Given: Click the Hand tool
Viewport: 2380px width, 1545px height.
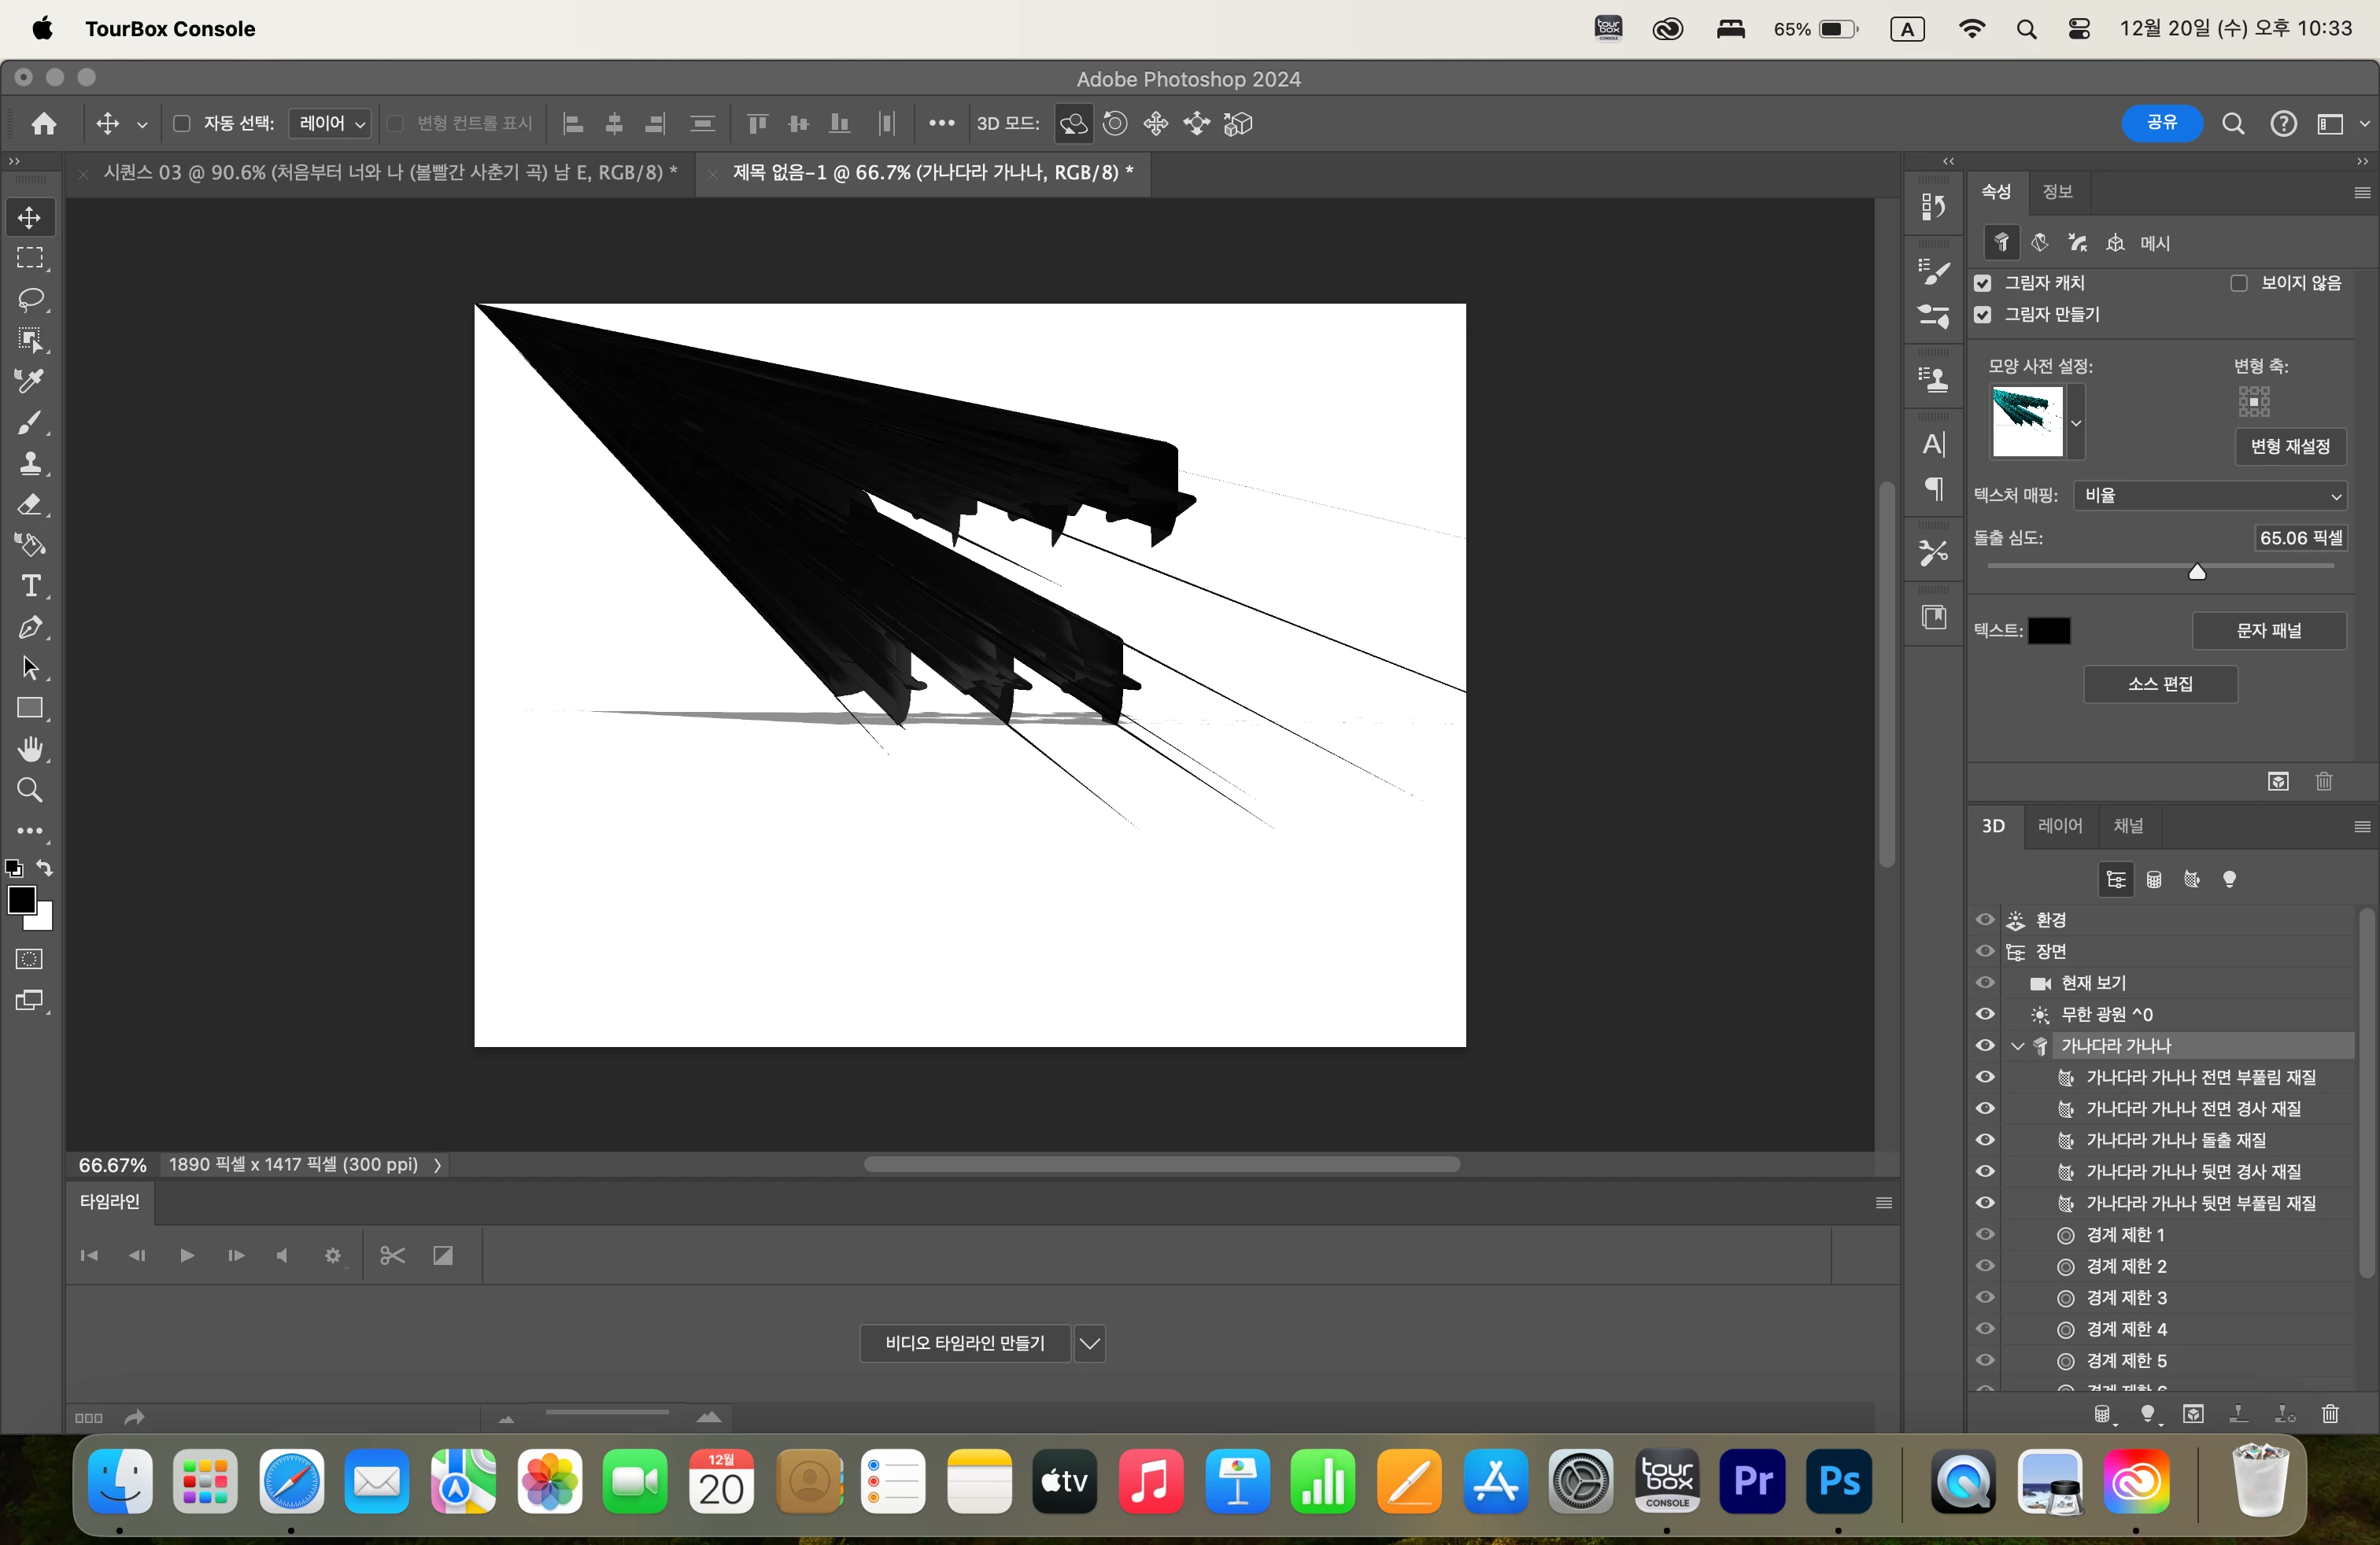Looking at the screenshot, I should pyautogui.click(x=30, y=750).
